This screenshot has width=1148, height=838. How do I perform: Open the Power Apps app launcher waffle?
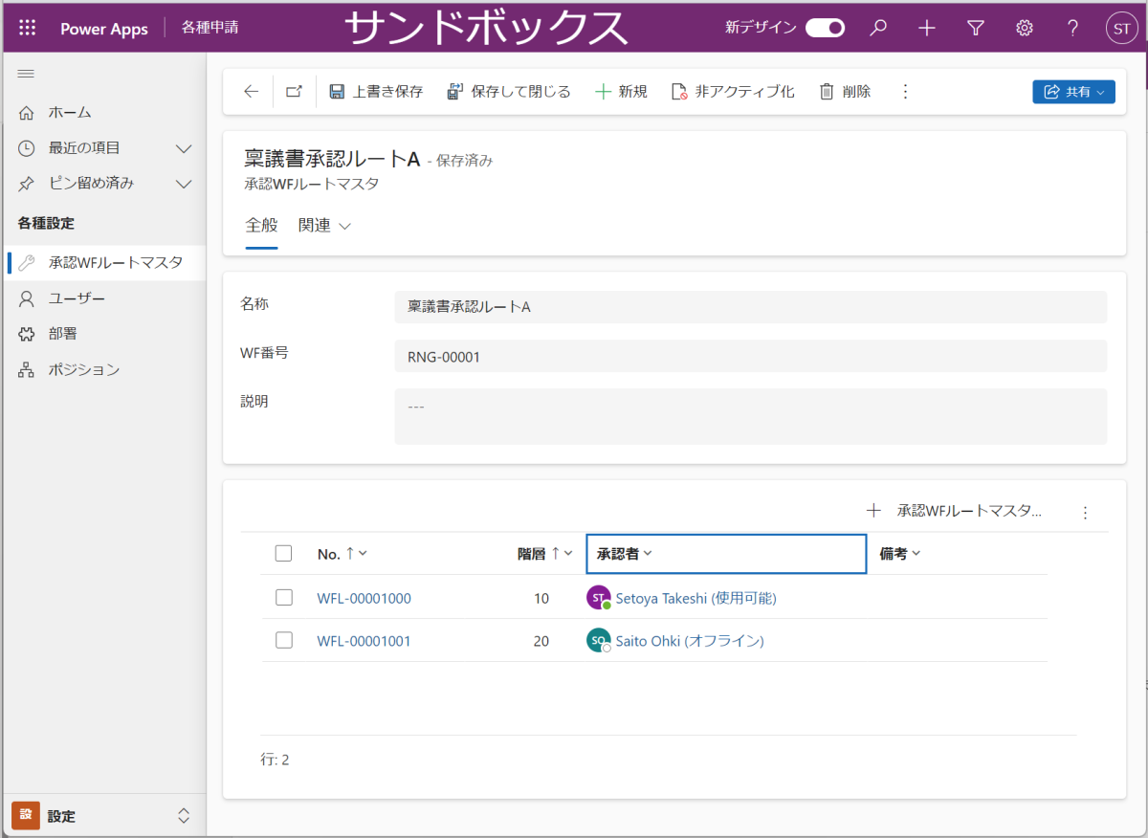[26, 28]
